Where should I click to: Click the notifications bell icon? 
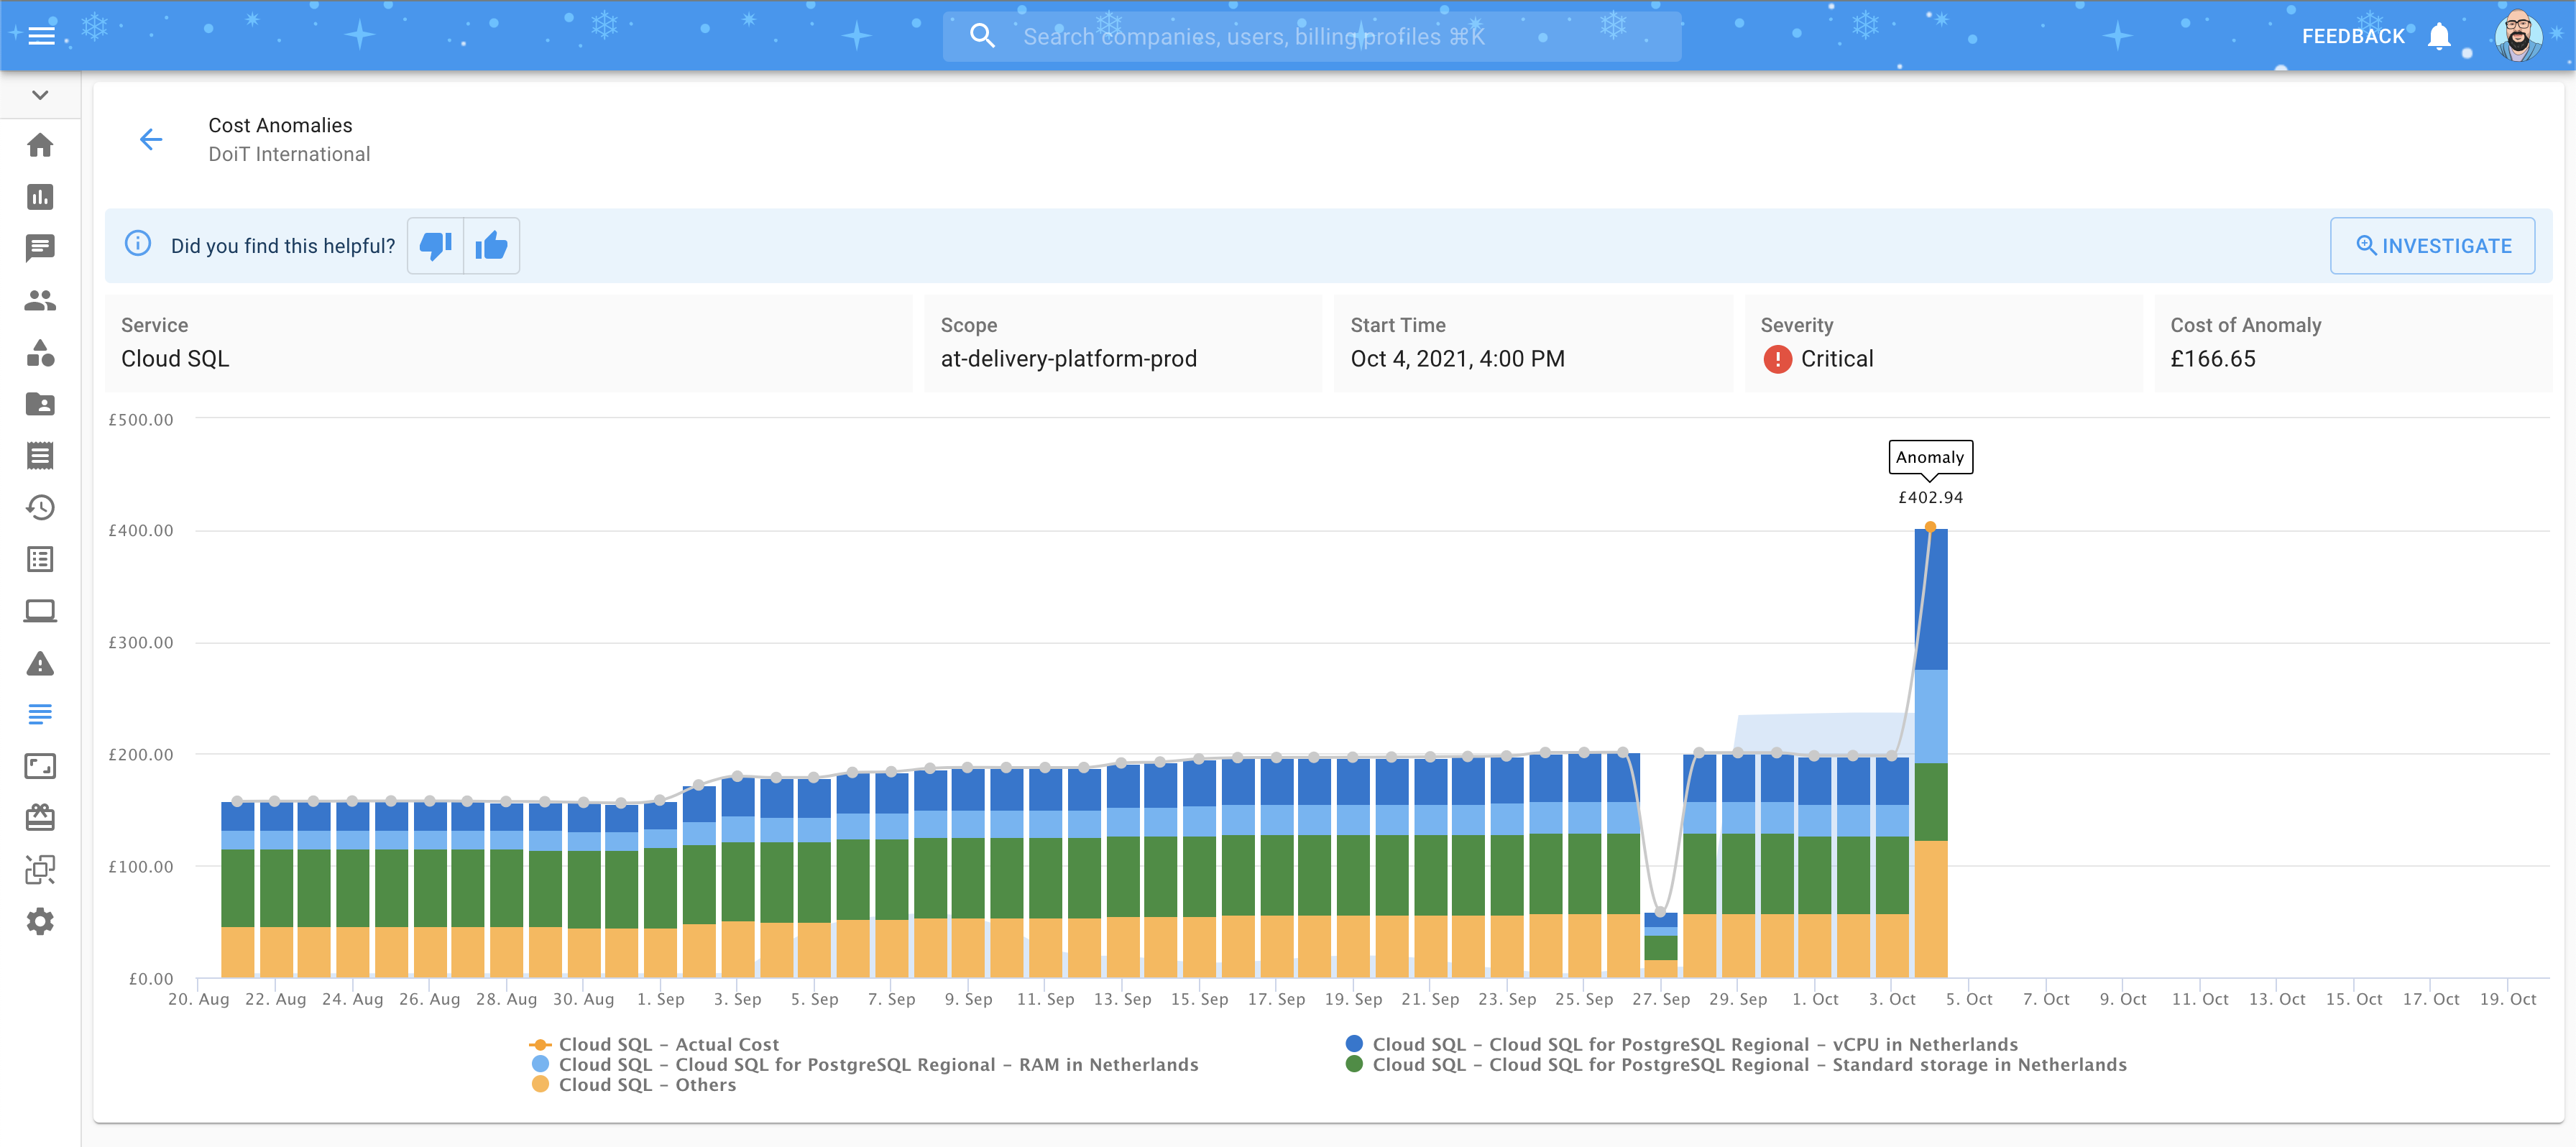click(2439, 36)
